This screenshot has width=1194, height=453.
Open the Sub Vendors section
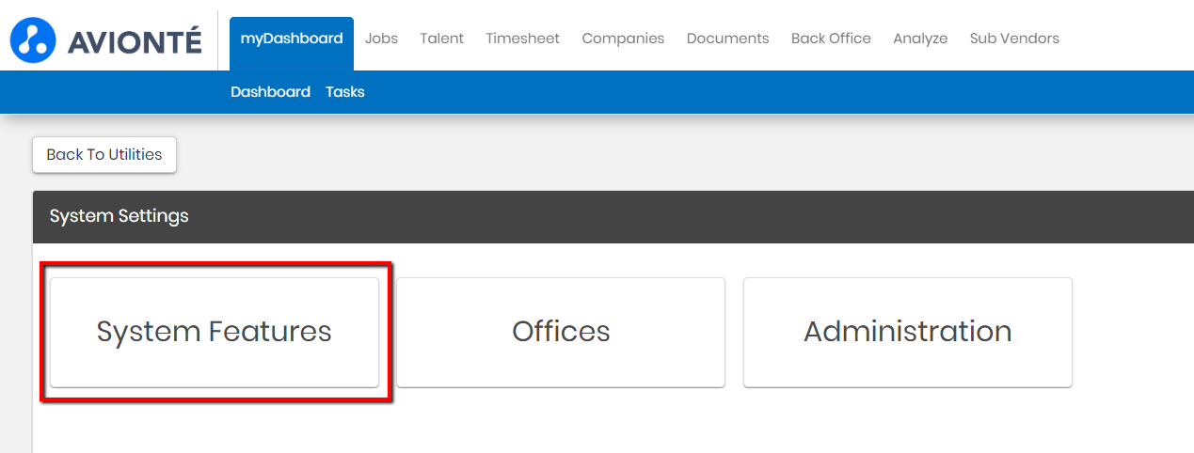pyautogui.click(x=1014, y=39)
